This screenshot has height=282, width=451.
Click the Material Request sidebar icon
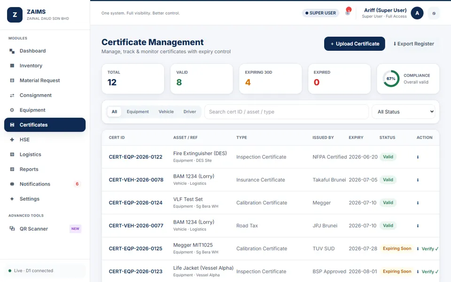click(12, 80)
